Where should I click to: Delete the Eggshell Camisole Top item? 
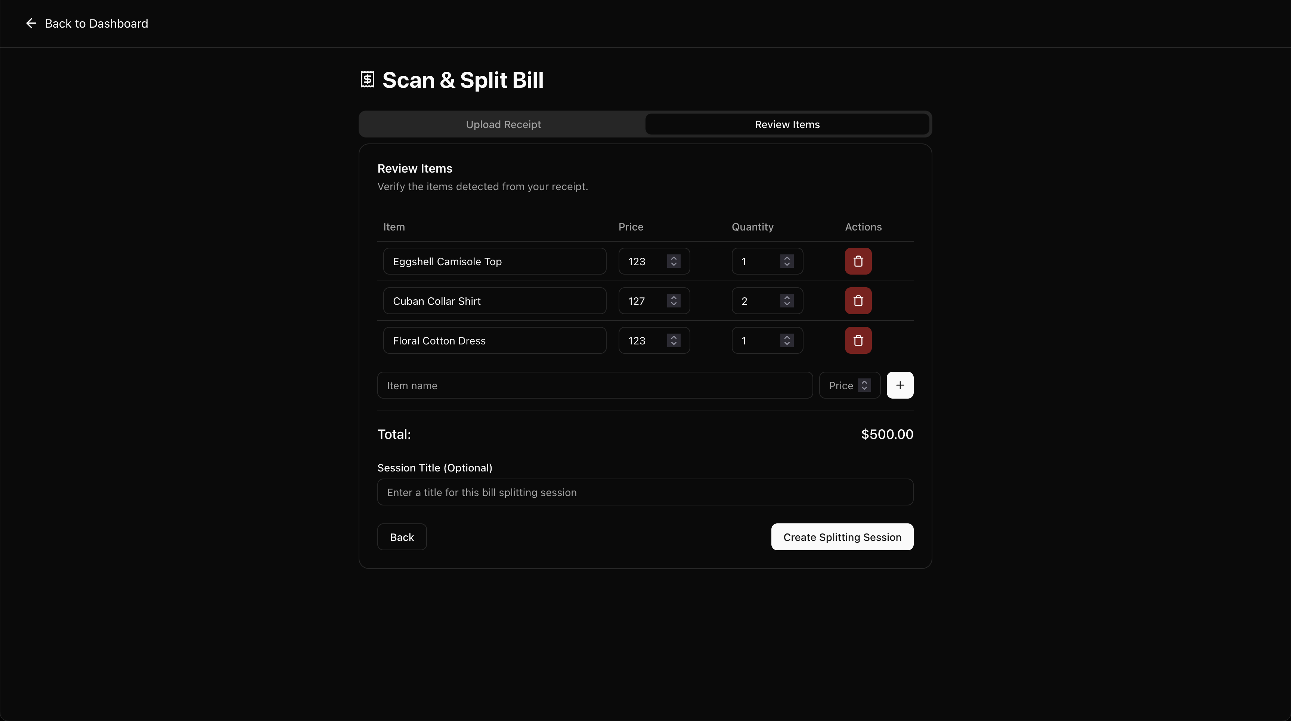(858, 261)
